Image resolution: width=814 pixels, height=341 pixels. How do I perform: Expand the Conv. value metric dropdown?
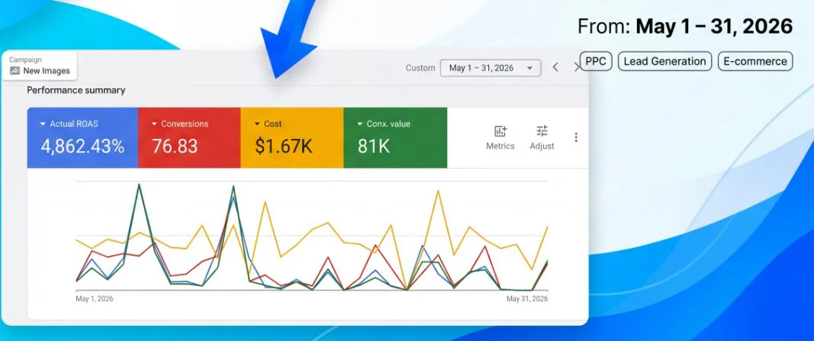pos(360,124)
